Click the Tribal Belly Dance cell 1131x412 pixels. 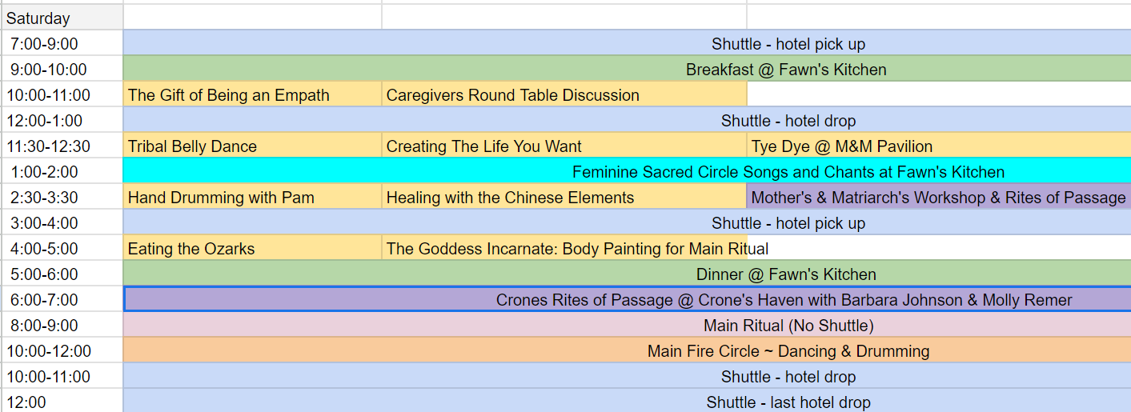tap(252, 146)
